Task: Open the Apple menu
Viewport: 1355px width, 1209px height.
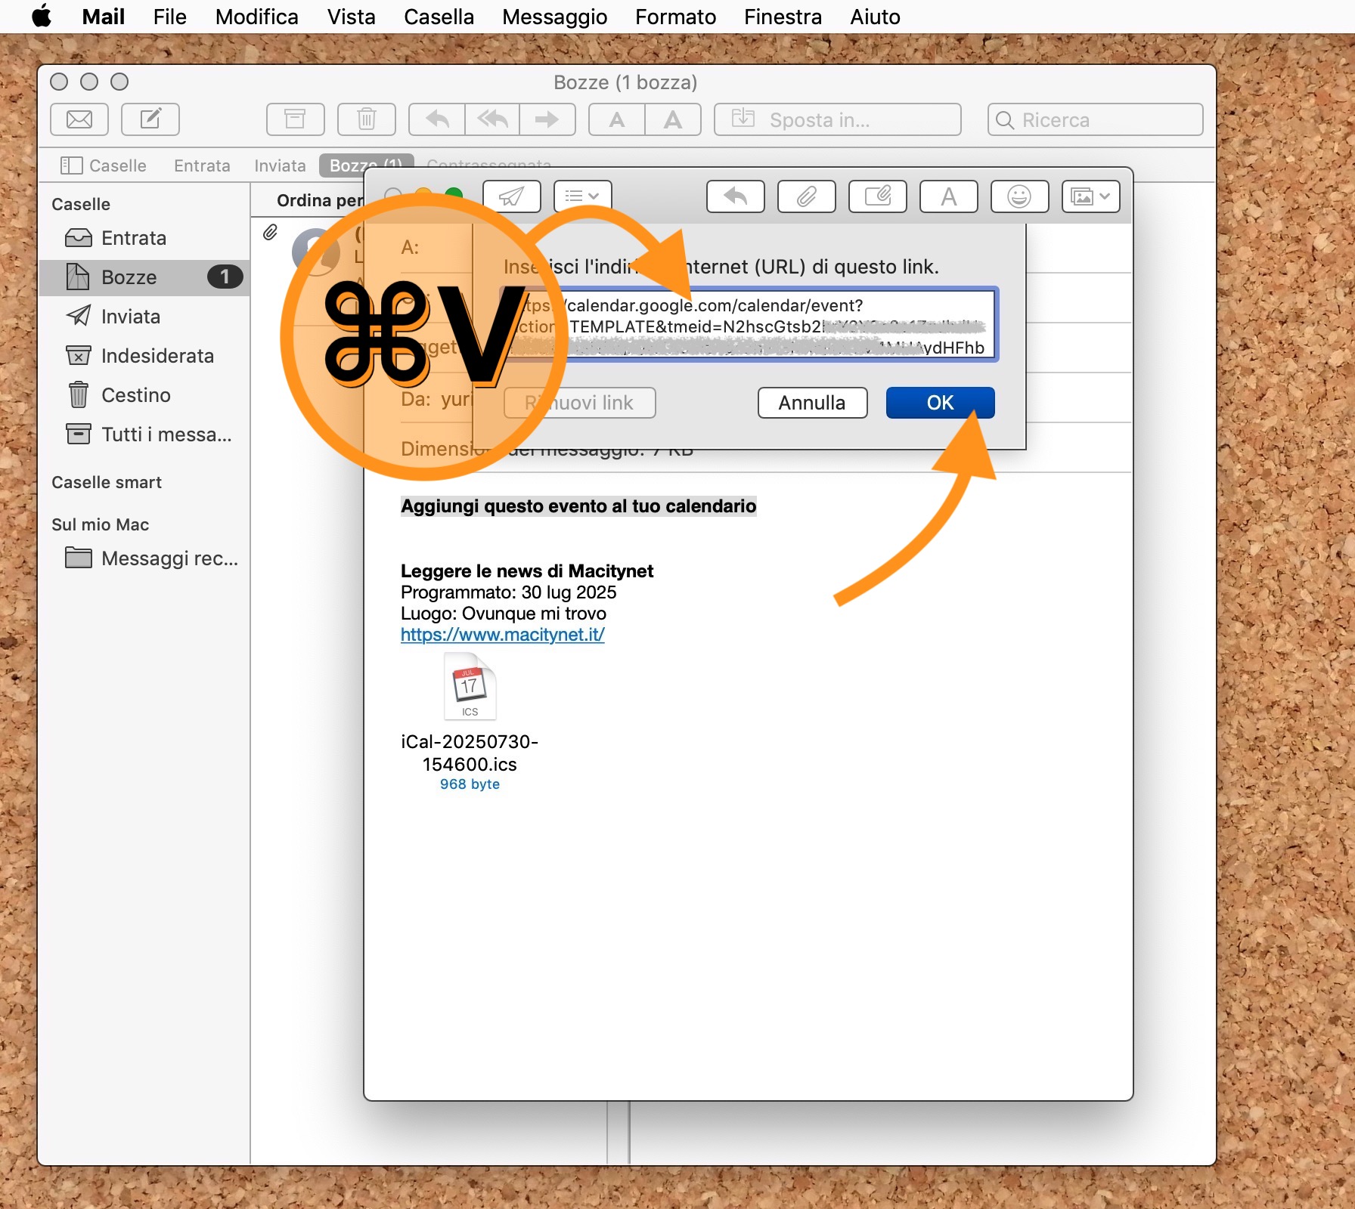Action: 42,16
